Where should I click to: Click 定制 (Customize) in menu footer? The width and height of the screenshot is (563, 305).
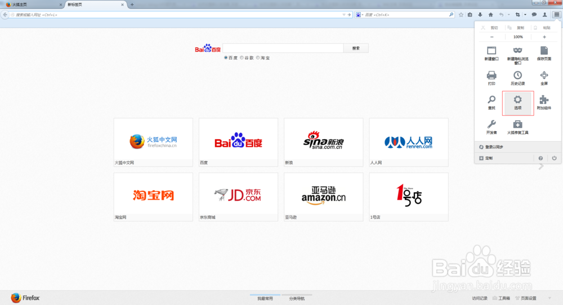click(486, 158)
